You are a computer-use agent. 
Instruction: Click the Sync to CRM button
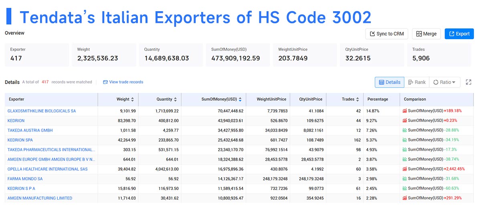pyautogui.click(x=387, y=34)
